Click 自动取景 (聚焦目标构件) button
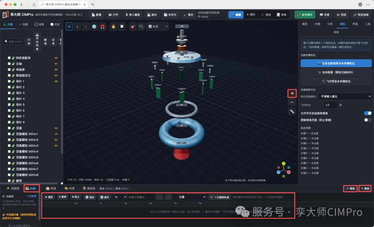Image resolution: width=374 pixels, height=227 pixels. (336, 72)
